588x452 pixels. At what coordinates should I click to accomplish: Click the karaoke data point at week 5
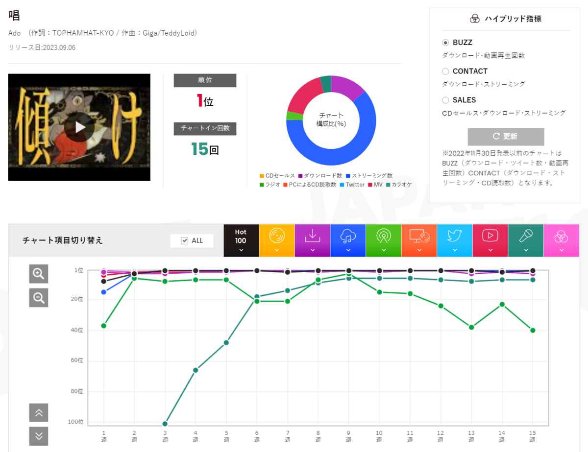click(x=226, y=342)
